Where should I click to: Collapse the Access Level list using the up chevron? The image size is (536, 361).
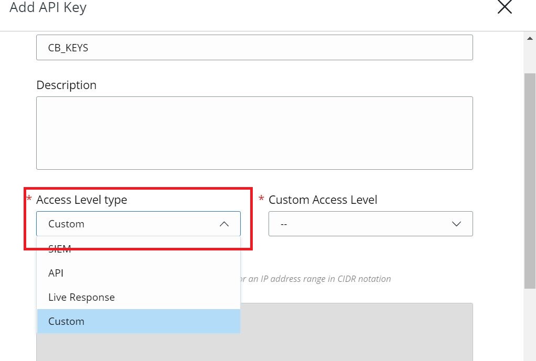(x=224, y=224)
